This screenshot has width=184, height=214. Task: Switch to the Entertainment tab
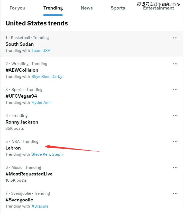[159, 8]
